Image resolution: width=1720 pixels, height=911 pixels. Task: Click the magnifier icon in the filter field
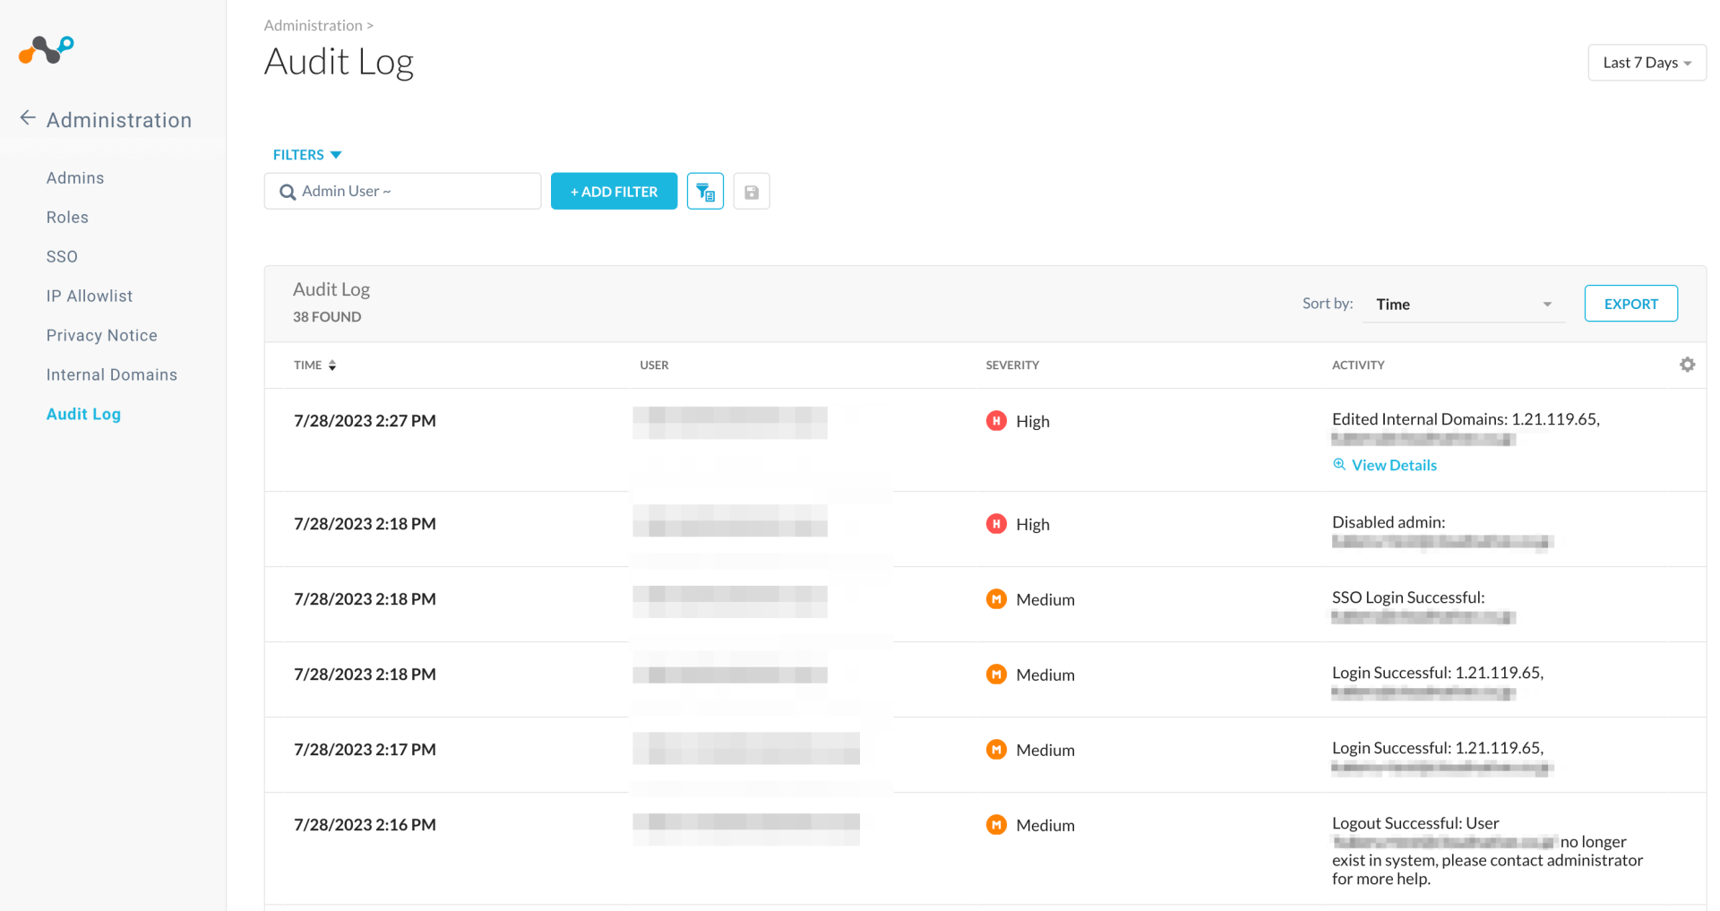coord(288,192)
